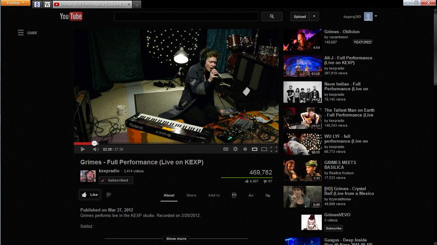
Task: Click the 'Published on Mar 27, 2012' text
Action: pos(107,210)
